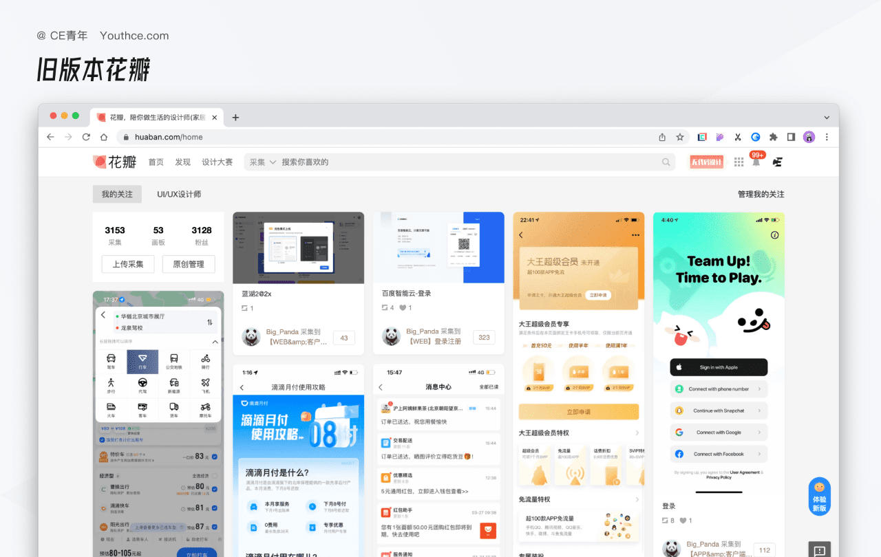The image size is (881, 557).
Task: Open the 滴滴月付使用攻略 pin thumbnail
Action: click(x=298, y=461)
